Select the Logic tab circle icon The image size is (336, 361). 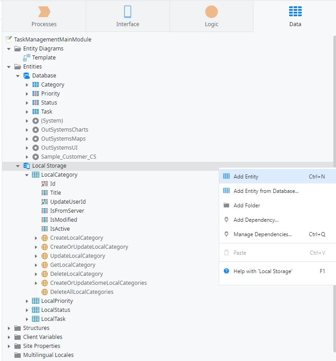click(x=211, y=12)
